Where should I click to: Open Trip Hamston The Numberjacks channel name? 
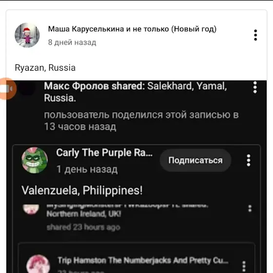(143, 261)
